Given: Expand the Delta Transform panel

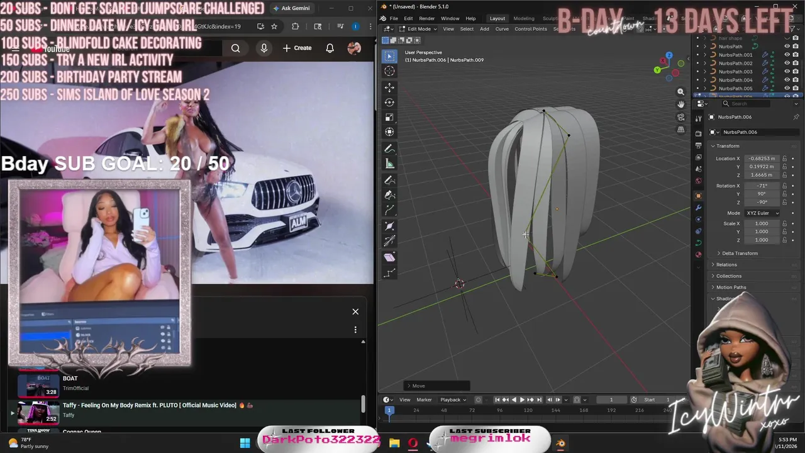Looking at the screenshot, I should (x=740, y=253).
